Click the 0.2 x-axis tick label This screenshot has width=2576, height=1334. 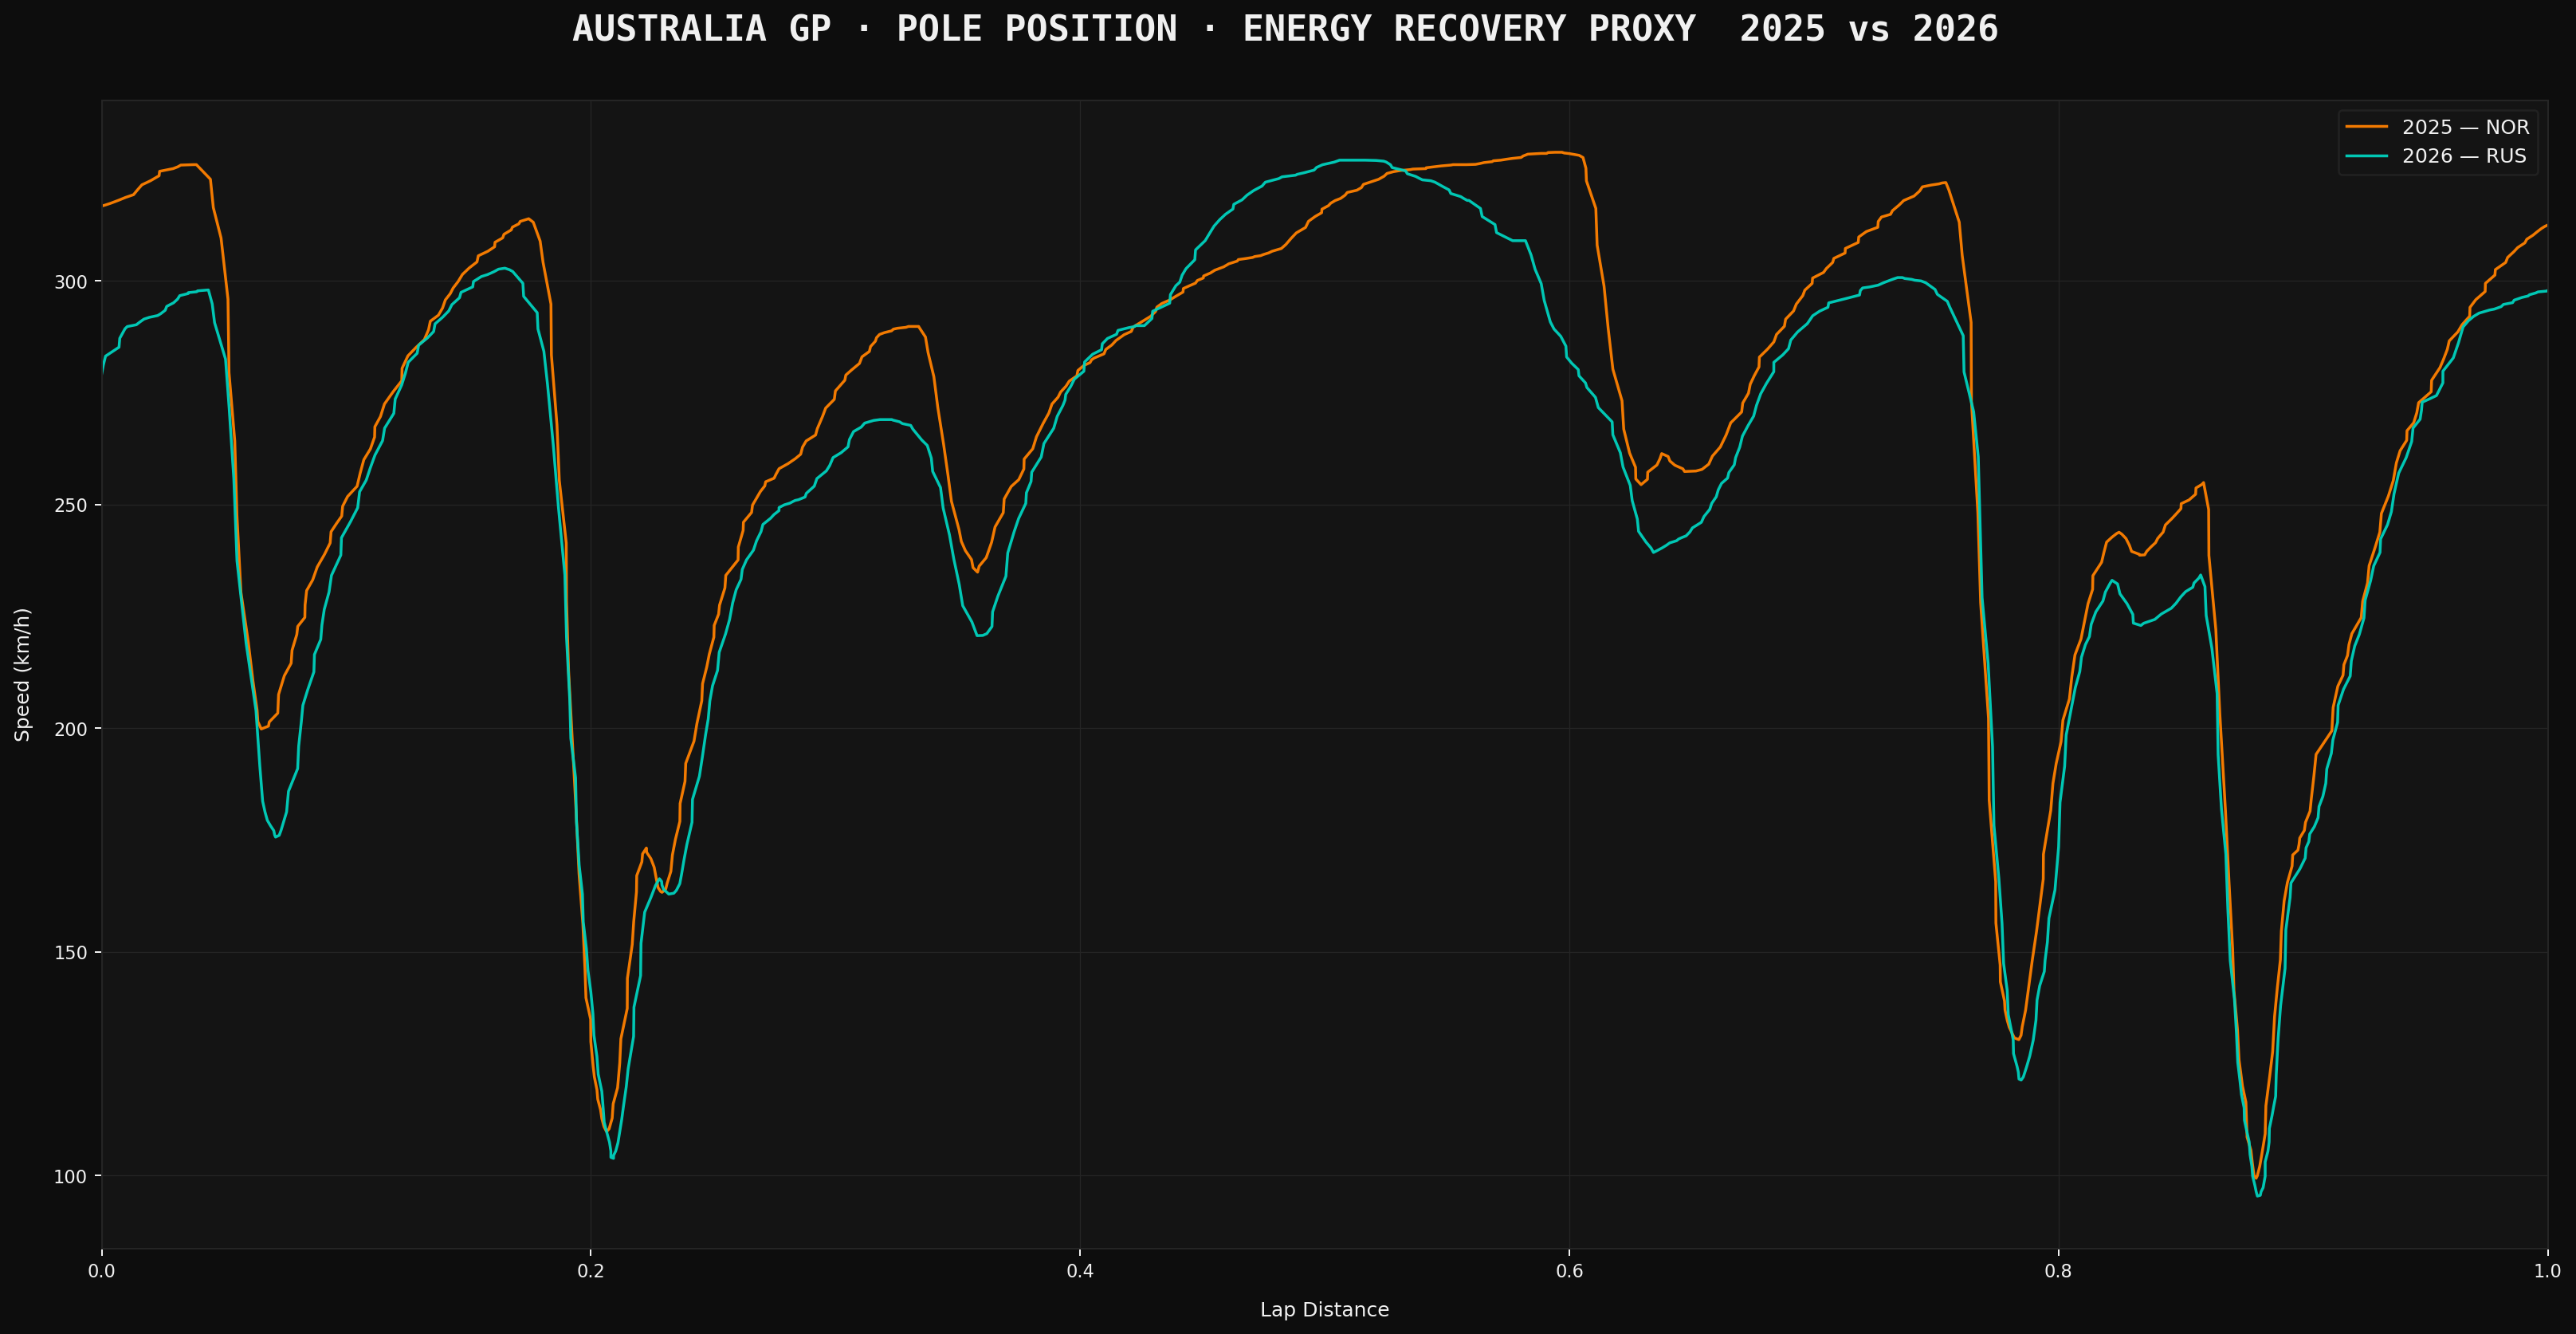(591, 1272)
